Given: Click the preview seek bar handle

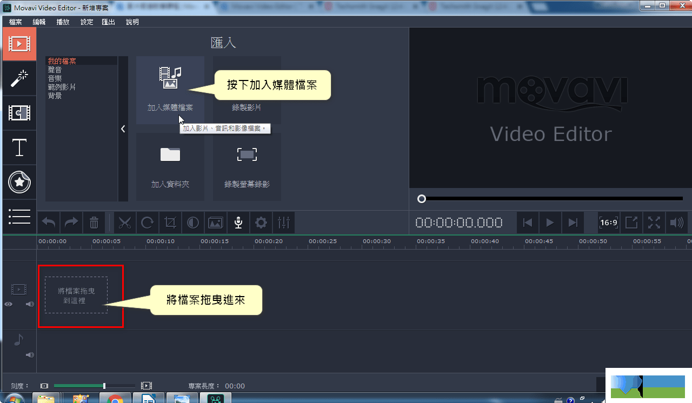Looking at the screenshot, I should [422, 199].
